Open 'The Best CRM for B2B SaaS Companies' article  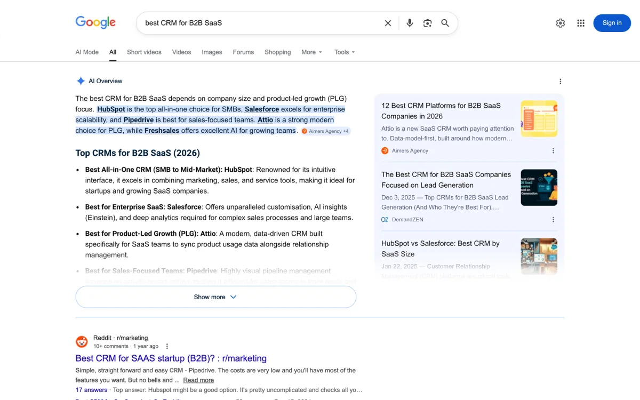(446, 180)
